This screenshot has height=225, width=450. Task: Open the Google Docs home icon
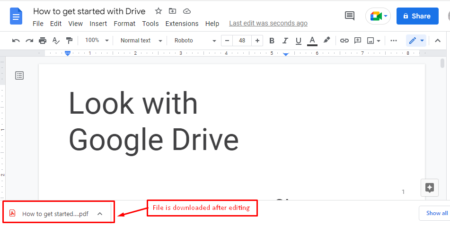pyautogui.click(x=16, y=17)
